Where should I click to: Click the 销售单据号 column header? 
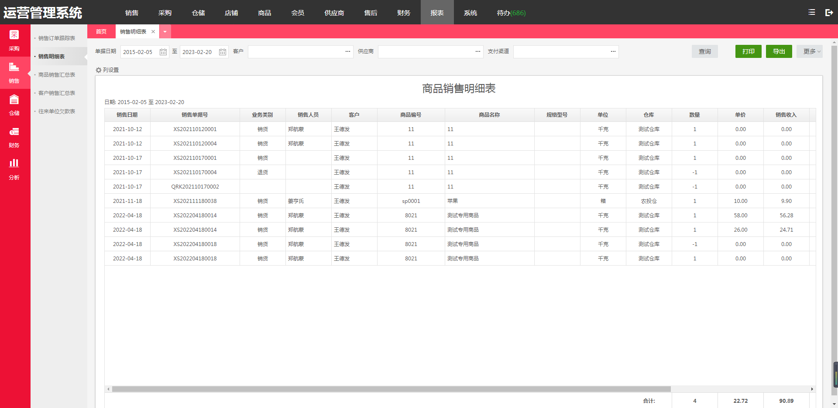[195, 115]
